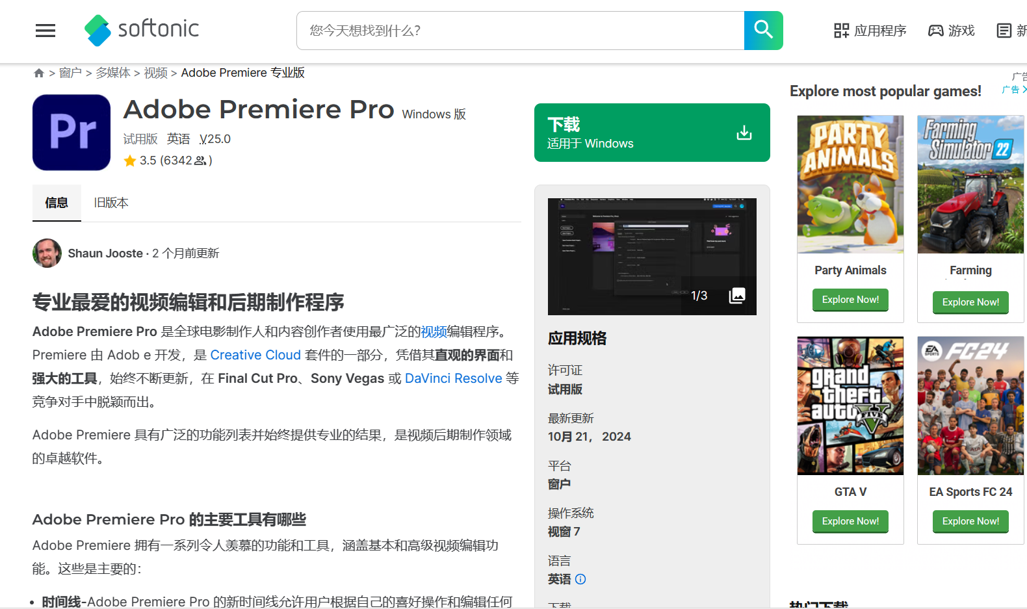Click the 游戏 gamepad icon
This screenshot has height=609, width=1027.
(935, 31)
